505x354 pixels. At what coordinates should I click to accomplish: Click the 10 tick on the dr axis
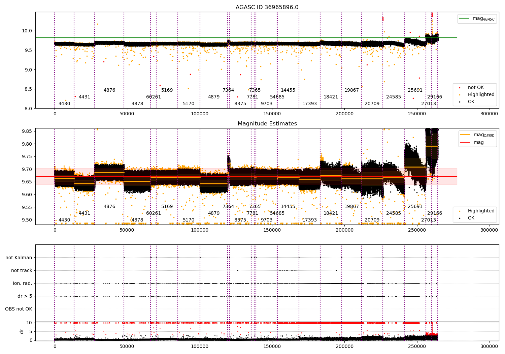[29, 323]
